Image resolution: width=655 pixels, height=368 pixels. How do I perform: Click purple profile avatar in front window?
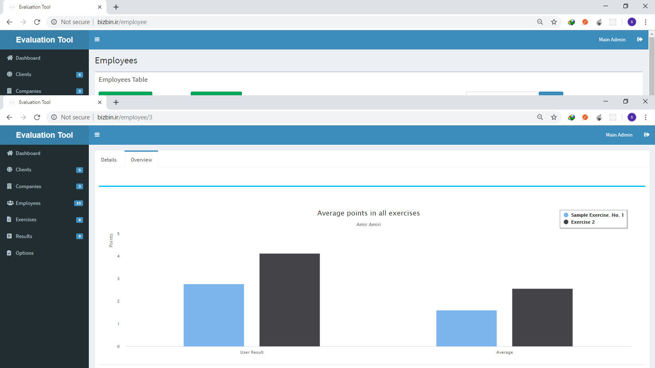coord(632,117)
